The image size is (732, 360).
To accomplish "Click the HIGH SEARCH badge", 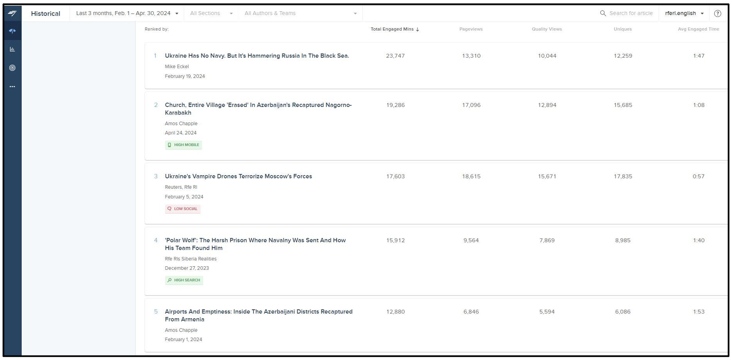I will 184,280.
